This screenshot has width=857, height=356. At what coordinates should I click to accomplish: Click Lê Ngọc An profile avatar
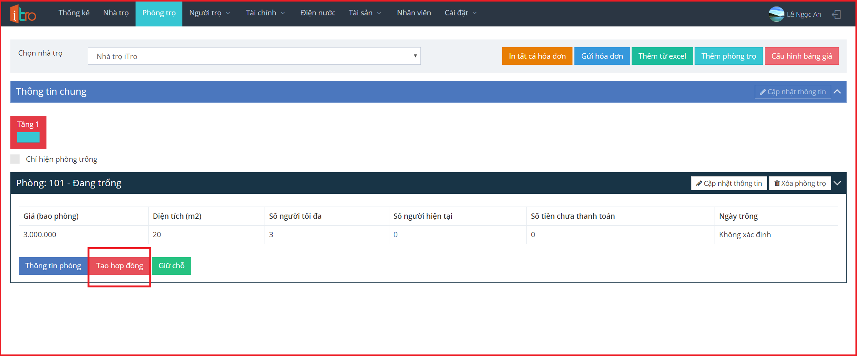pyautogui.click(x=776, y=14)
